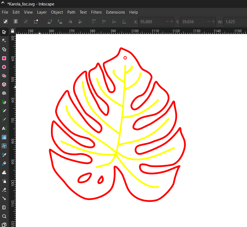Activate the Eraser tool

(x=4, y=190)
